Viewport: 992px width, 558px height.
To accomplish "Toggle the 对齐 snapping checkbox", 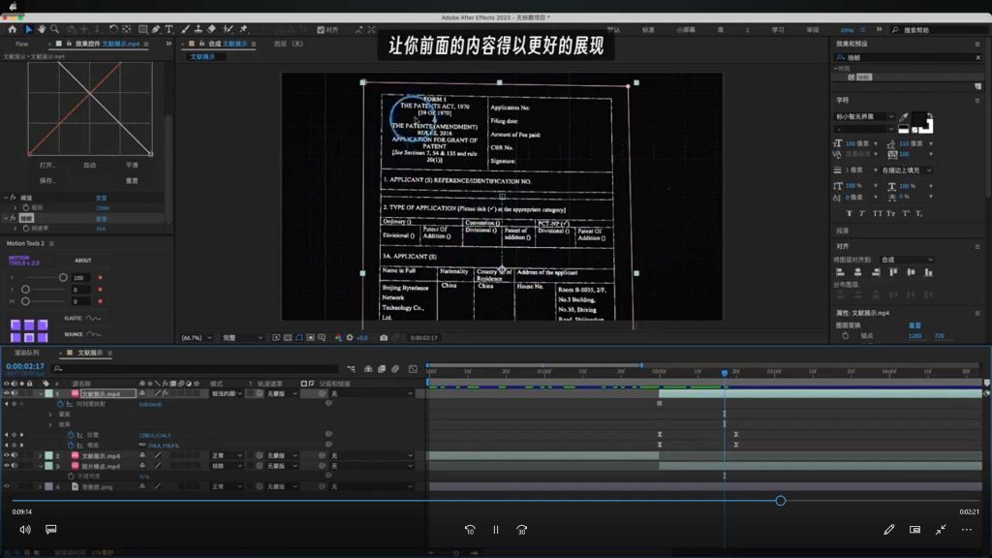I will tap(323, 29).
